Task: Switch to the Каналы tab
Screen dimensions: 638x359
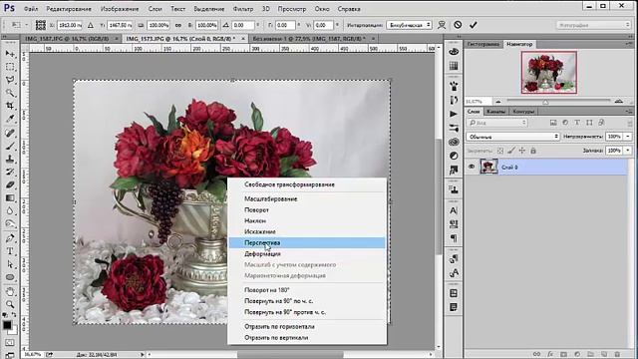Action: point(495,111)
